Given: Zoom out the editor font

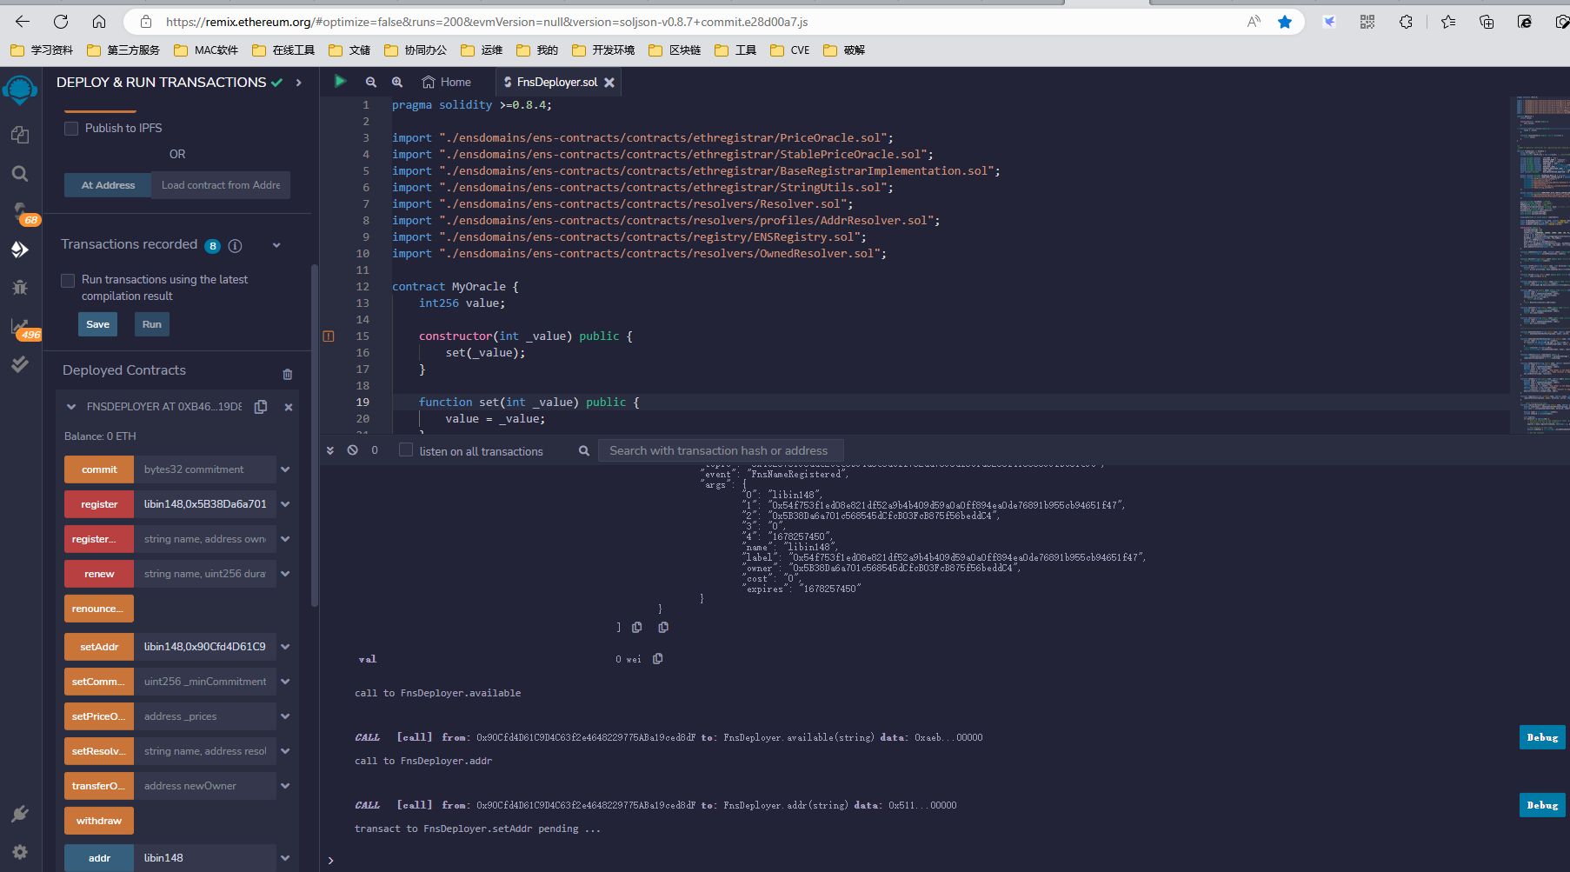Looking at the screenshot, I should (371, 82).
